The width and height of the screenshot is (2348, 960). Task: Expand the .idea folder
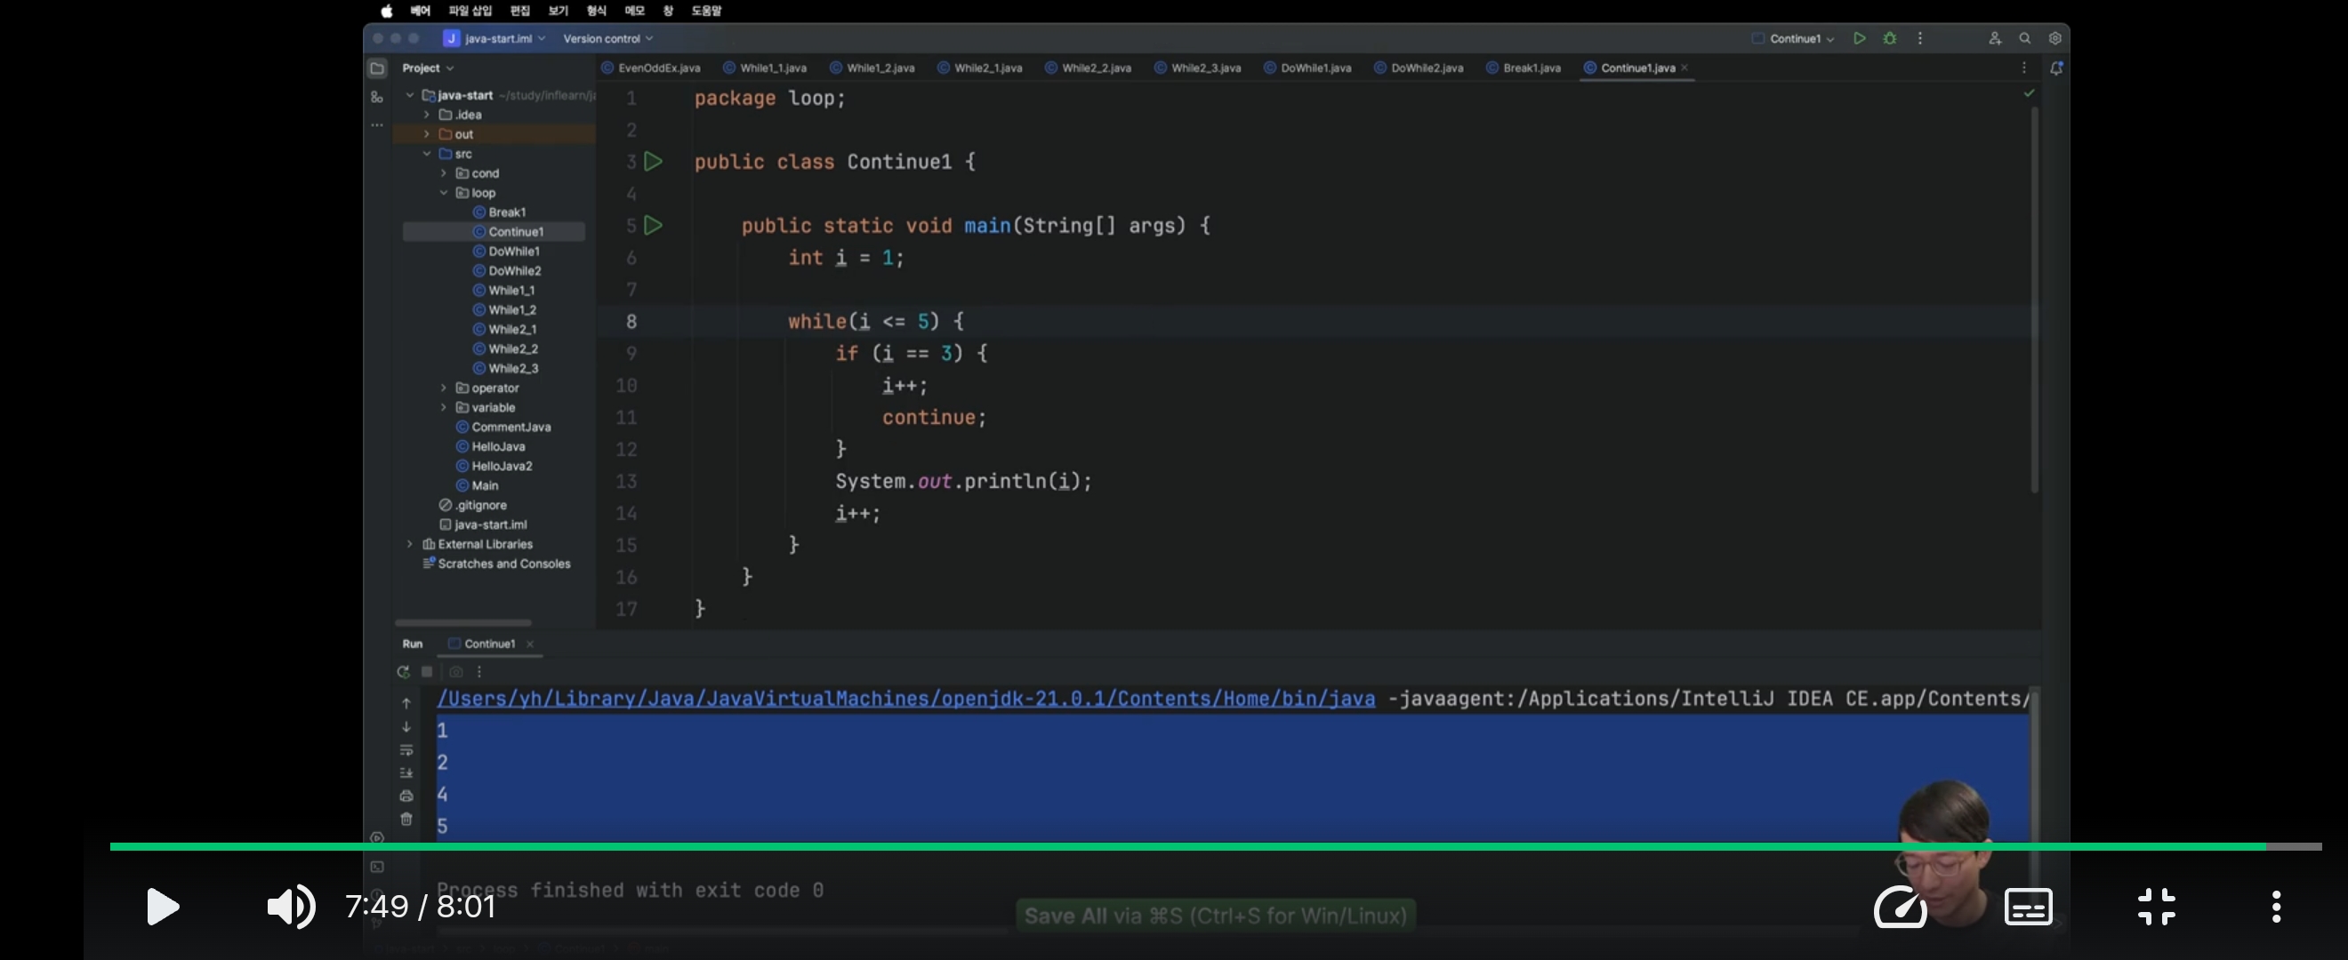(x=426, y=115)
